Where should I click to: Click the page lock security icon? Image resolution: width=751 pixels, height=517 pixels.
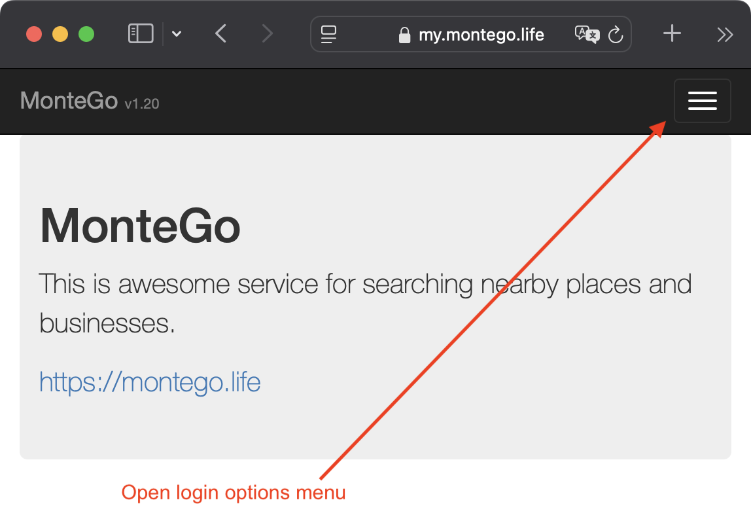click(x=404, y=34)
